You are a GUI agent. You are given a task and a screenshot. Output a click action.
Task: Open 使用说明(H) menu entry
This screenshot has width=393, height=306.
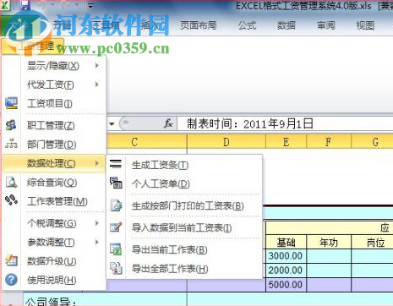54,280
